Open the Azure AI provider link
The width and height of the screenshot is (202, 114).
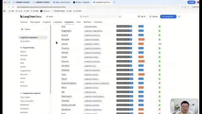coord(65,35)
